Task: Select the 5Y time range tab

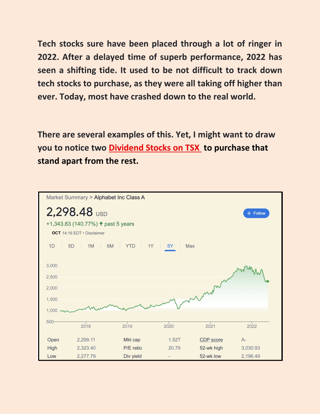Action: point(170,246)
